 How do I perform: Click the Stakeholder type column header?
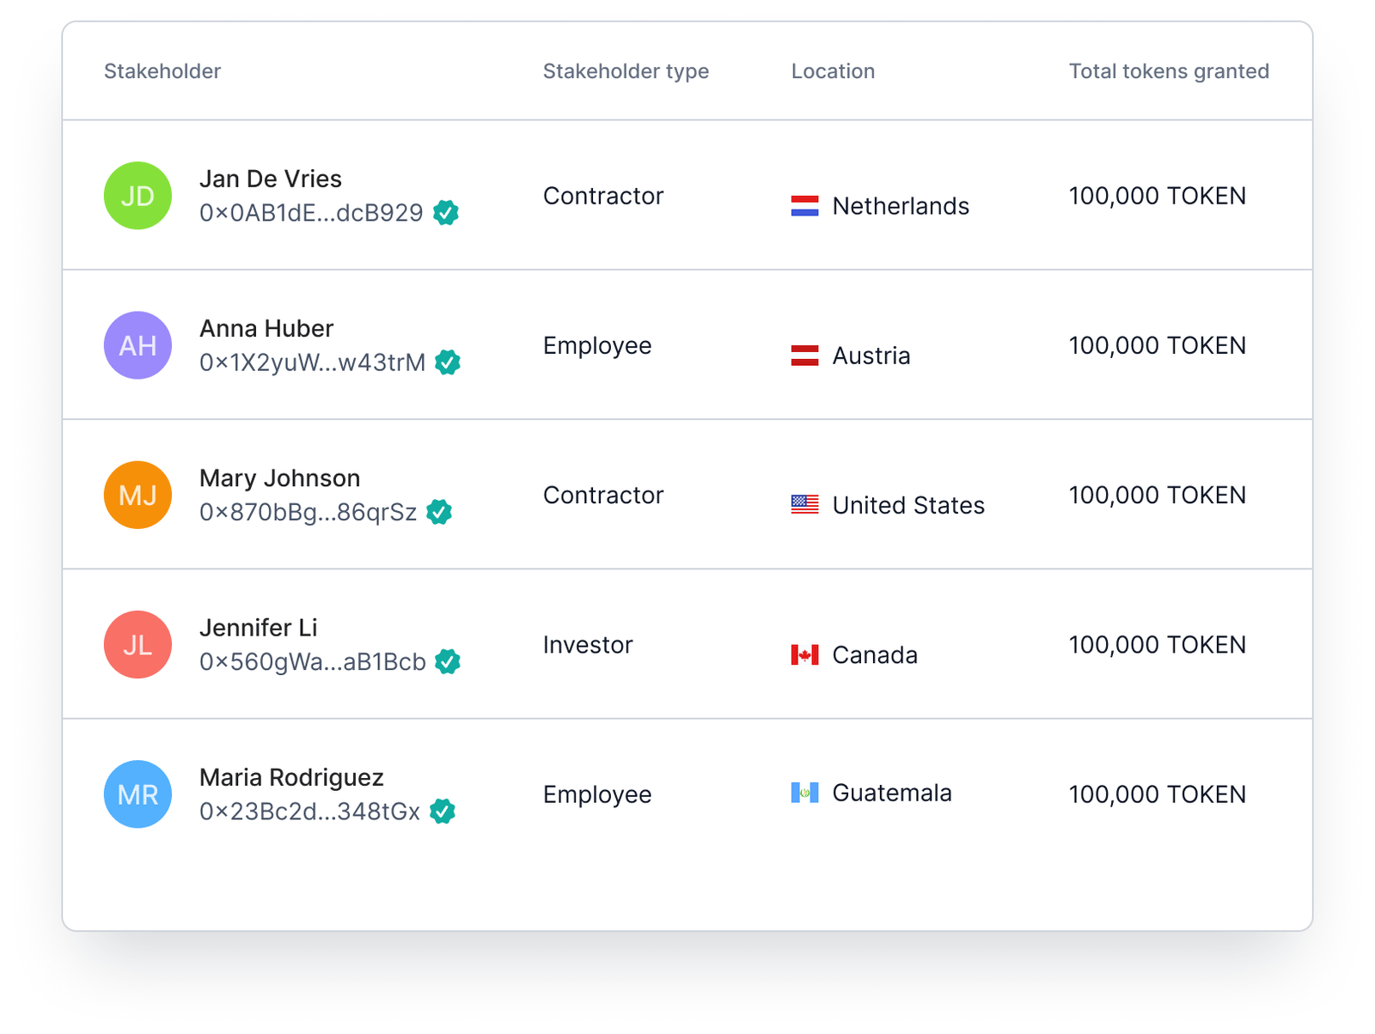point(626,71)
